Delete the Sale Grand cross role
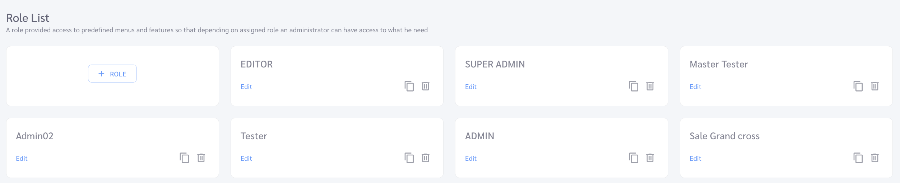The width and height of the screenshot is (900, 183). (x=875, y=158)
